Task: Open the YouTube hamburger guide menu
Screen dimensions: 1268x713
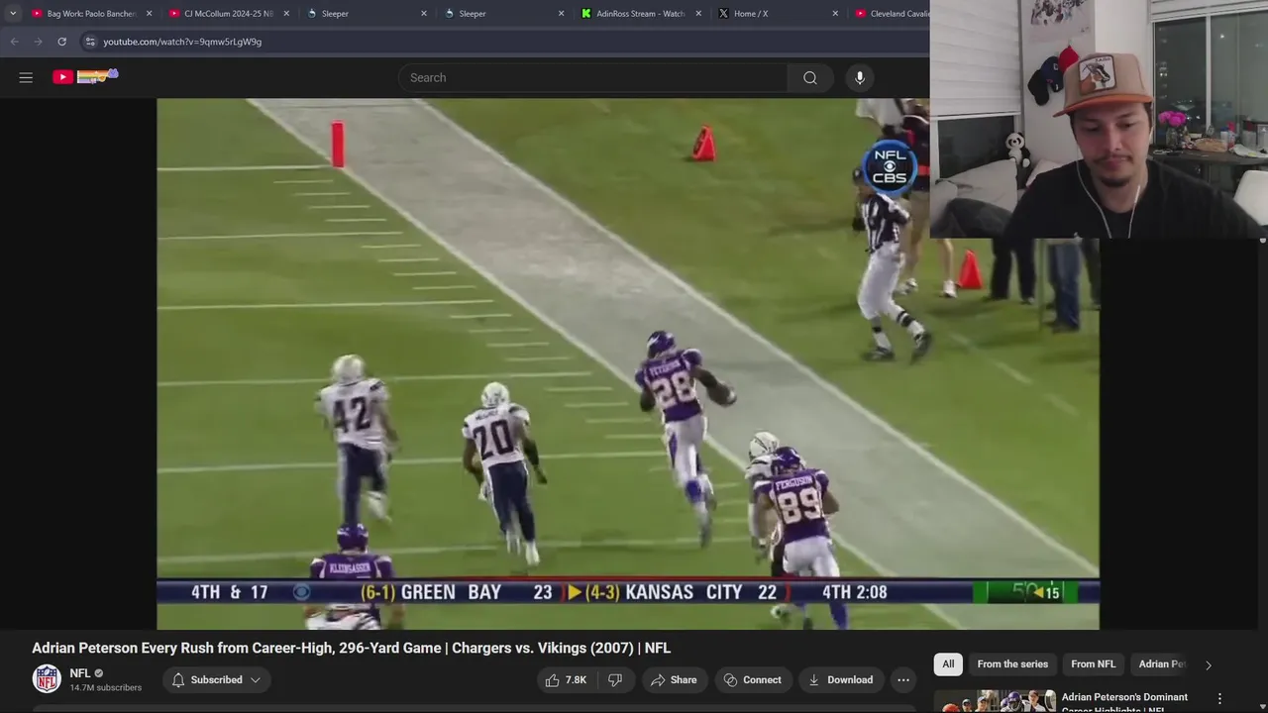Action: point(26,77)
